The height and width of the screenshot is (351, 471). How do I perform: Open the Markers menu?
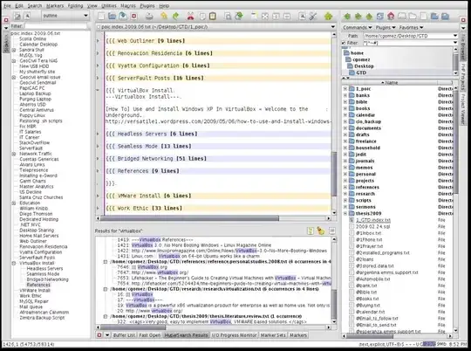pos(55,6)
